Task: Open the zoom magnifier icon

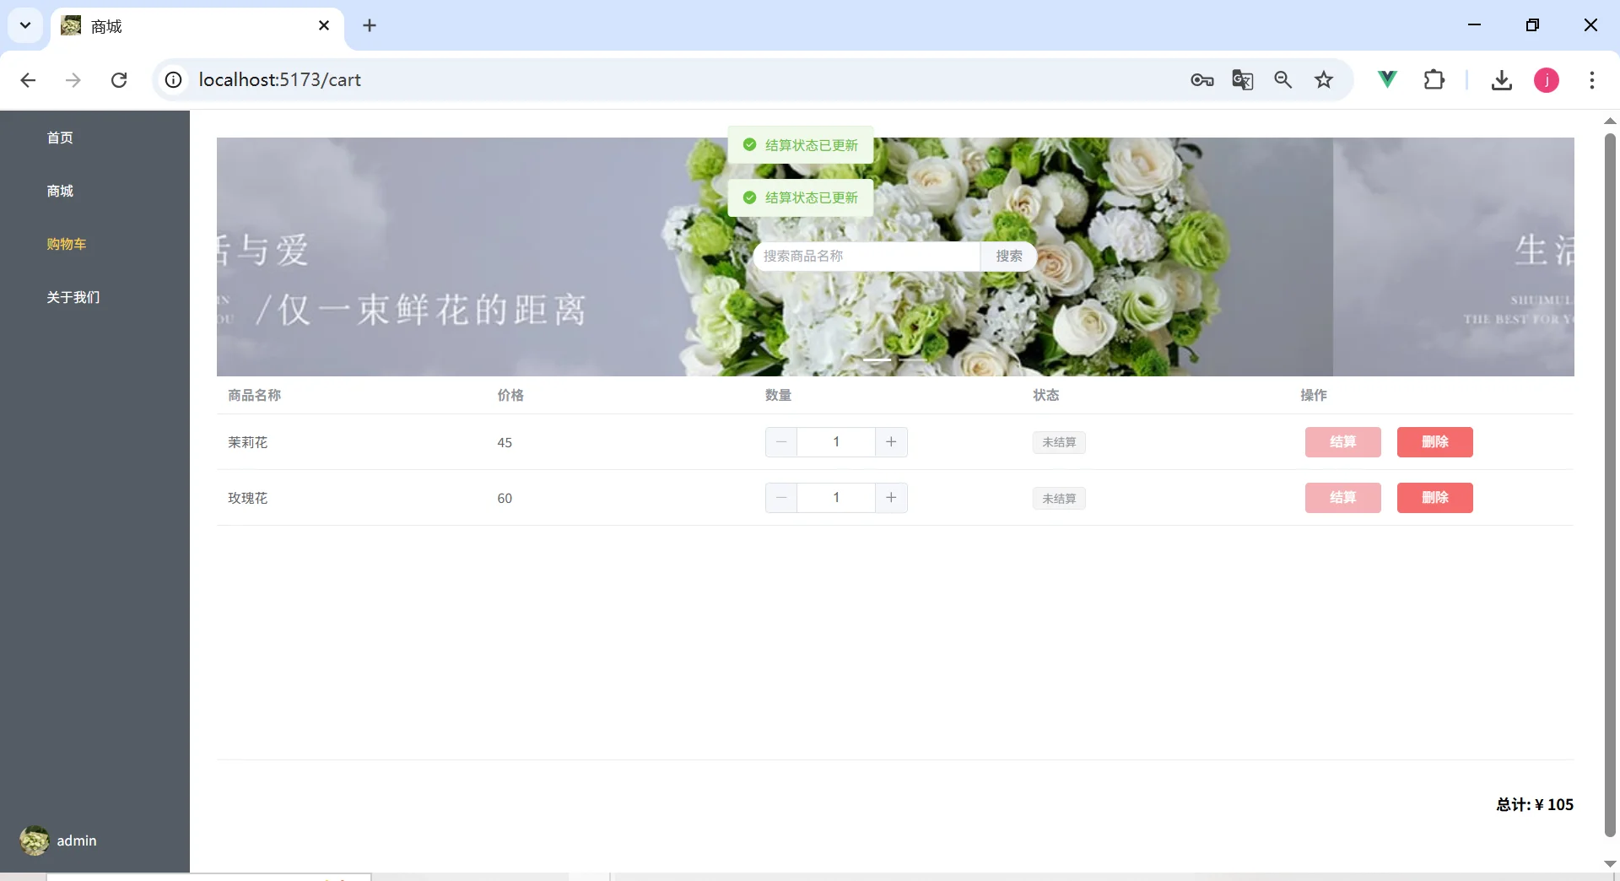Action: pyautogui.click(x=1282, y=80)
